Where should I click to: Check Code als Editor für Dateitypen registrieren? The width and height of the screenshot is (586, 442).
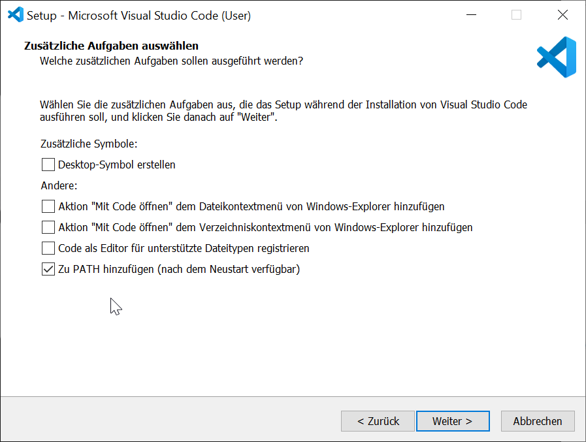pos(48,248)
